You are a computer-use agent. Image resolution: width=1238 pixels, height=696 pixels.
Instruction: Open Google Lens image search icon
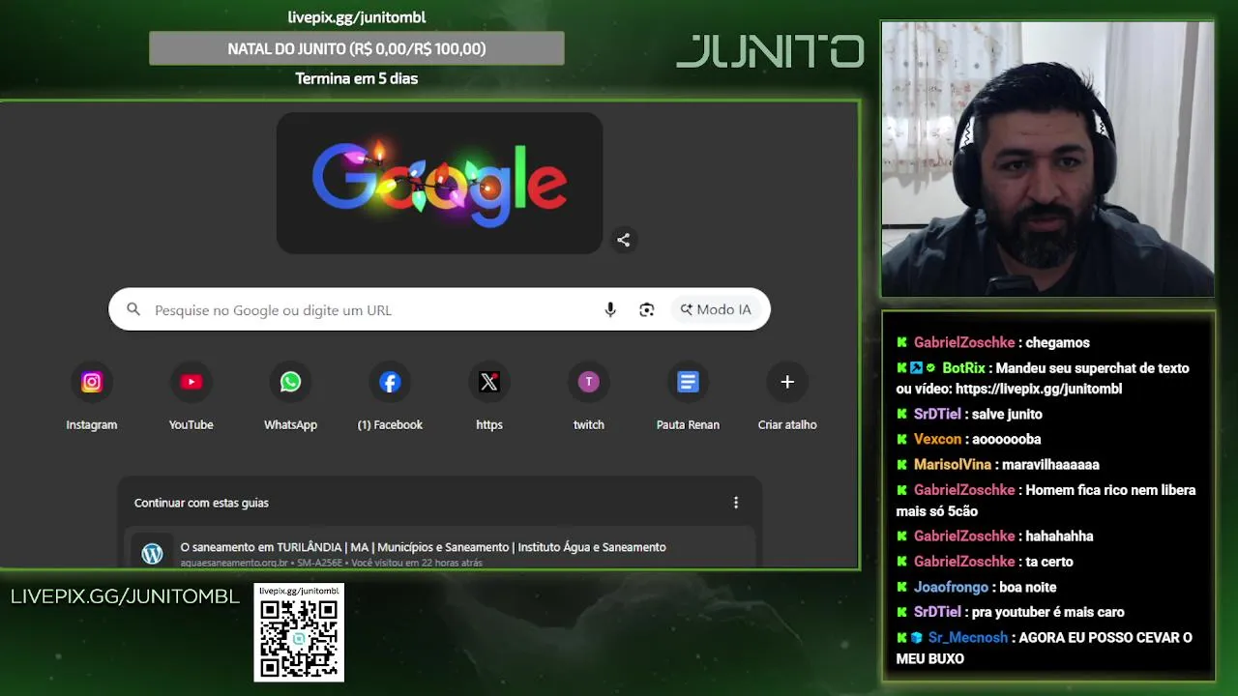click(647, 309)
